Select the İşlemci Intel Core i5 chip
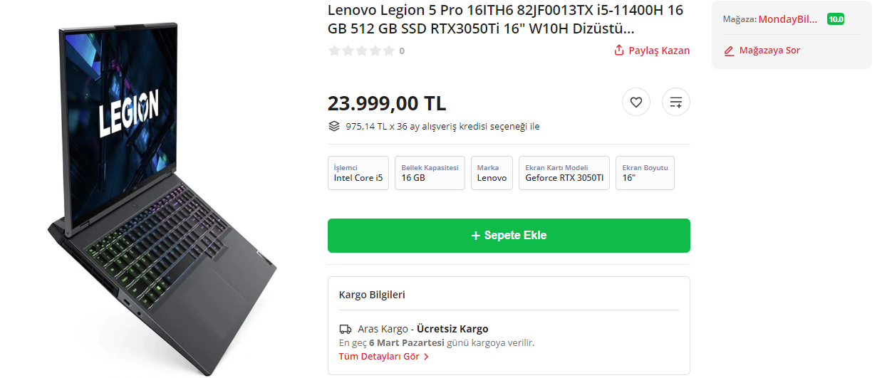 click(358, 173)
